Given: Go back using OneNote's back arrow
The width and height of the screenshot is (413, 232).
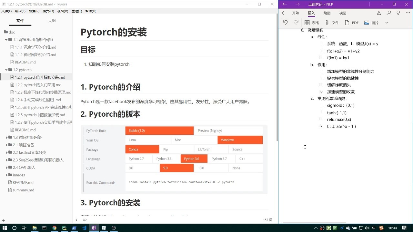Looking at the screenshot, I should [x=284, y=4].
